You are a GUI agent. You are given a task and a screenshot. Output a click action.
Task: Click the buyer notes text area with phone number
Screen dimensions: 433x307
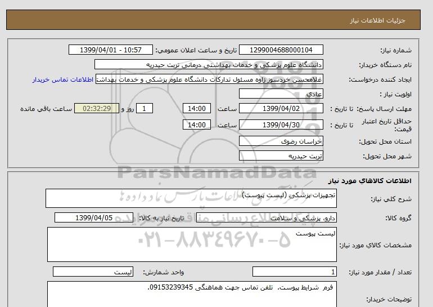192,294
